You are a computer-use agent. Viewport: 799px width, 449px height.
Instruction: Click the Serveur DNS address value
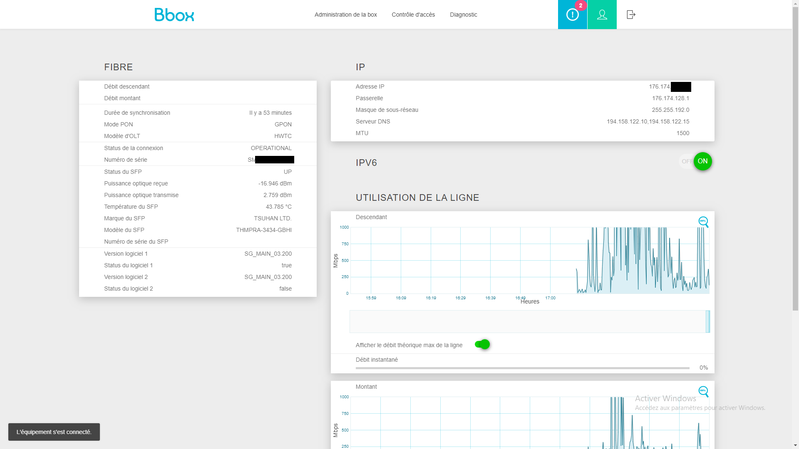648,121
